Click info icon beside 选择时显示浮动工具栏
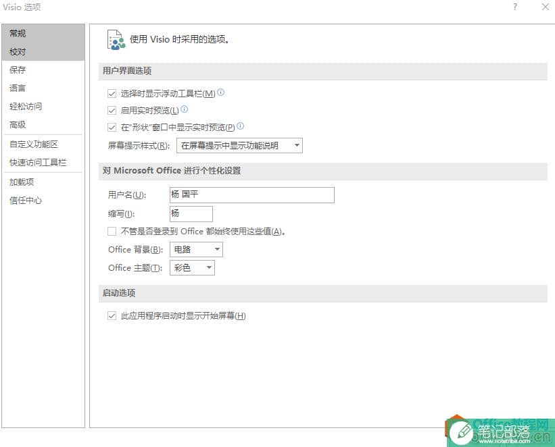 220,93
